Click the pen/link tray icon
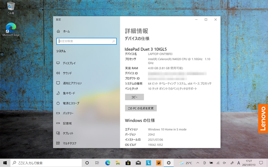This screenshot has width=268, height=167. [232, 163]
